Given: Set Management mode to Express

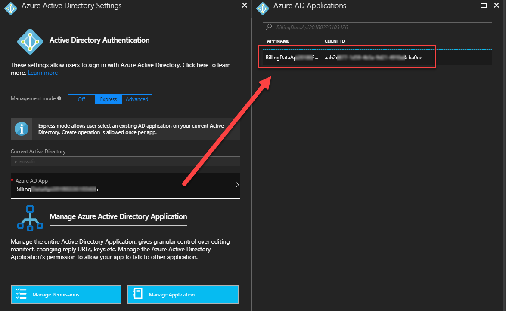Looking at the screenshot, I should click(109, 99).
